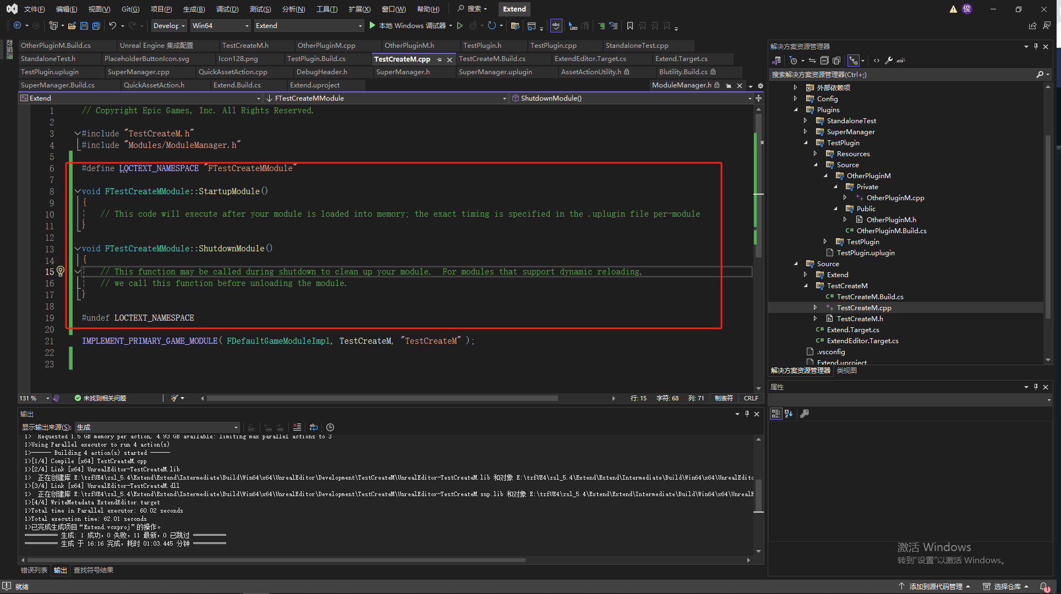1061x594 pixels.
Task: Open the Develop configuration dropdown
Action: coord(168,26)
